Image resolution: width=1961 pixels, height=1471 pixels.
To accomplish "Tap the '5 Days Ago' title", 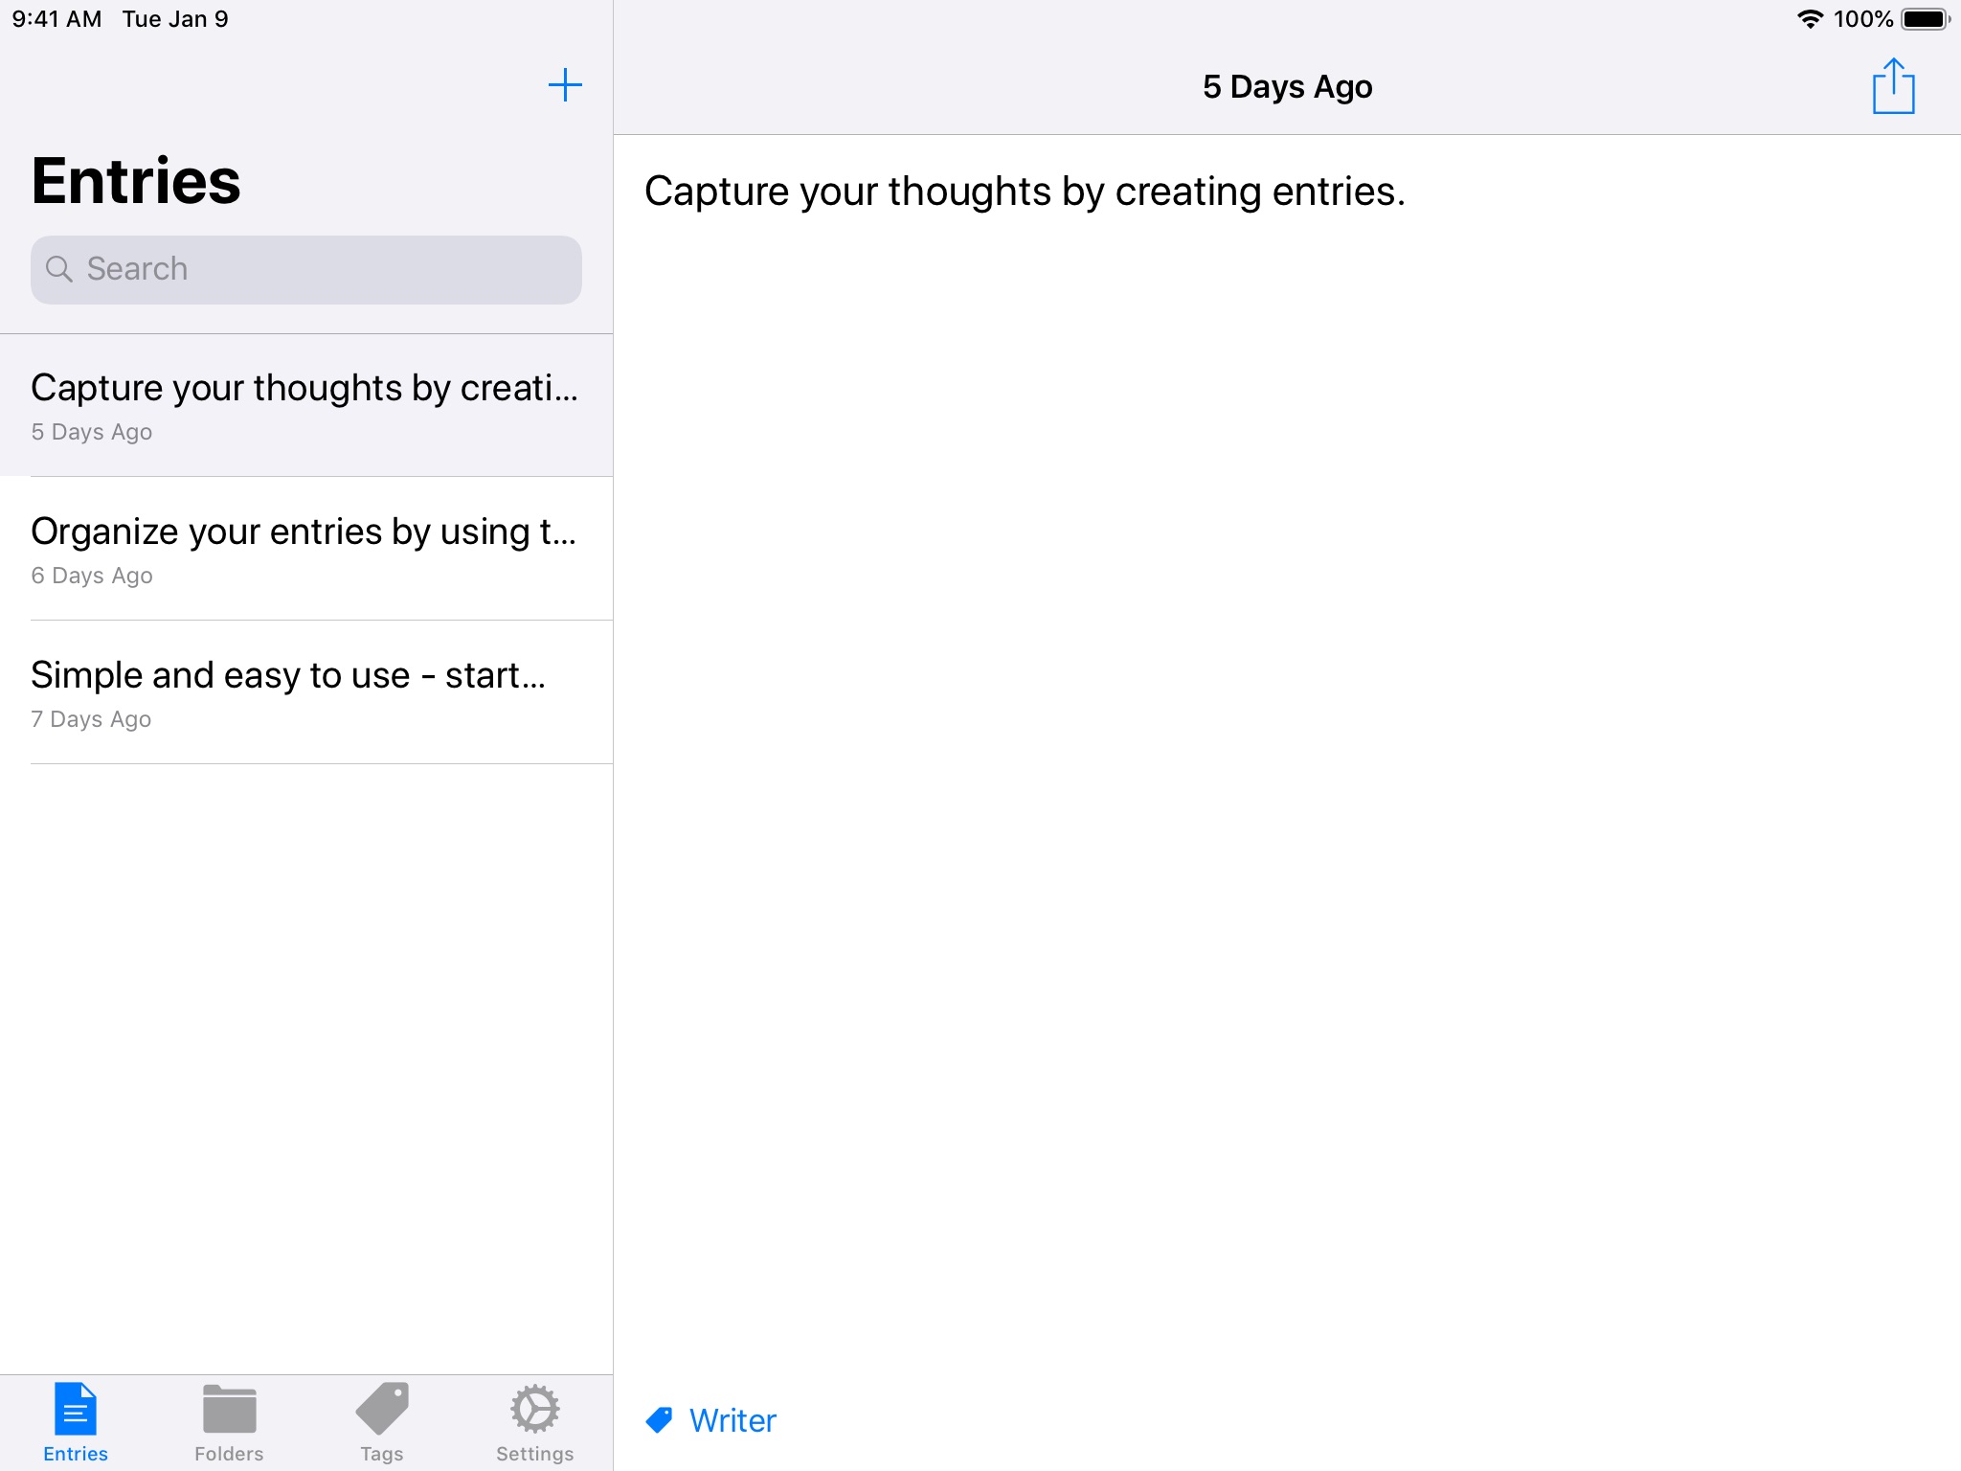I will click(x=1287, y=86).
